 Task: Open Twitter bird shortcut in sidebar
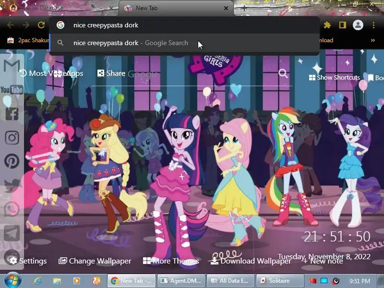coord(12,185)
